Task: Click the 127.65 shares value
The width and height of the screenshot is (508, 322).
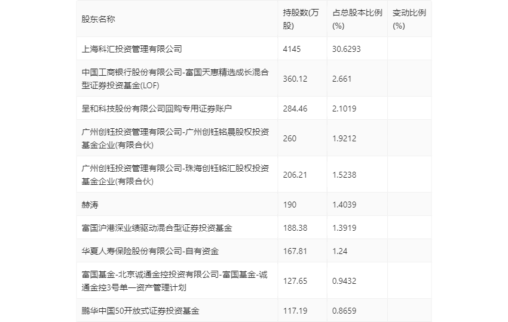Action: tap(295, 281)
